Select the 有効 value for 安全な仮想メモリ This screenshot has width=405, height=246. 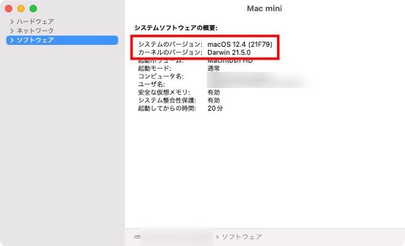[x=214, y=92]
